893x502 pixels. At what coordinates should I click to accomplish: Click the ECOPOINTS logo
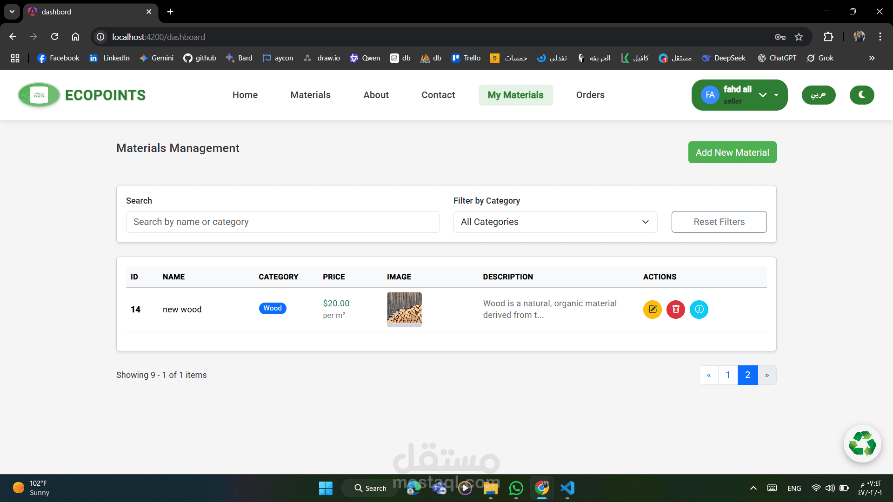click(x=82, y=95)
